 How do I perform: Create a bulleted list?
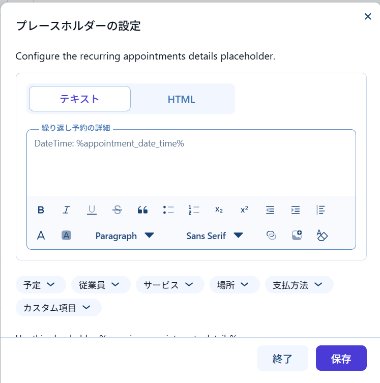pos(168,210)
